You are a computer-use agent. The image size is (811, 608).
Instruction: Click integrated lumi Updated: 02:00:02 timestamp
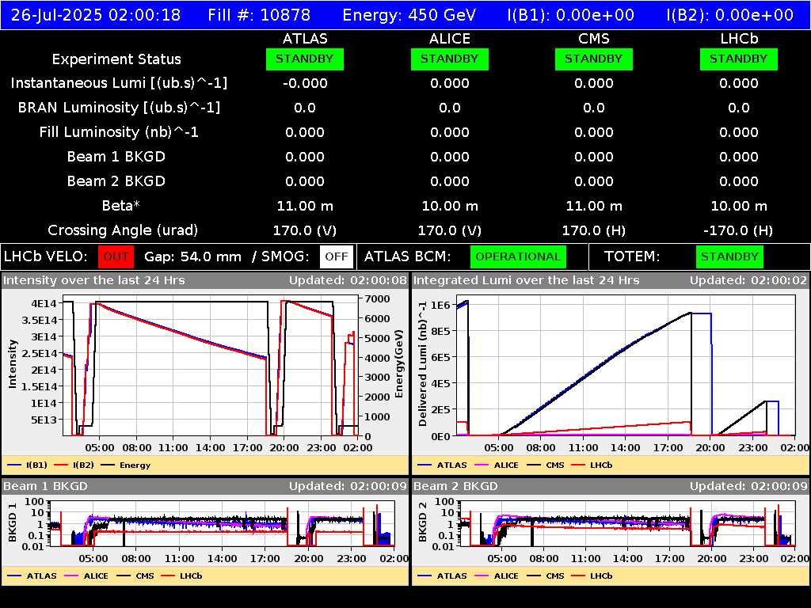point(748,281)
